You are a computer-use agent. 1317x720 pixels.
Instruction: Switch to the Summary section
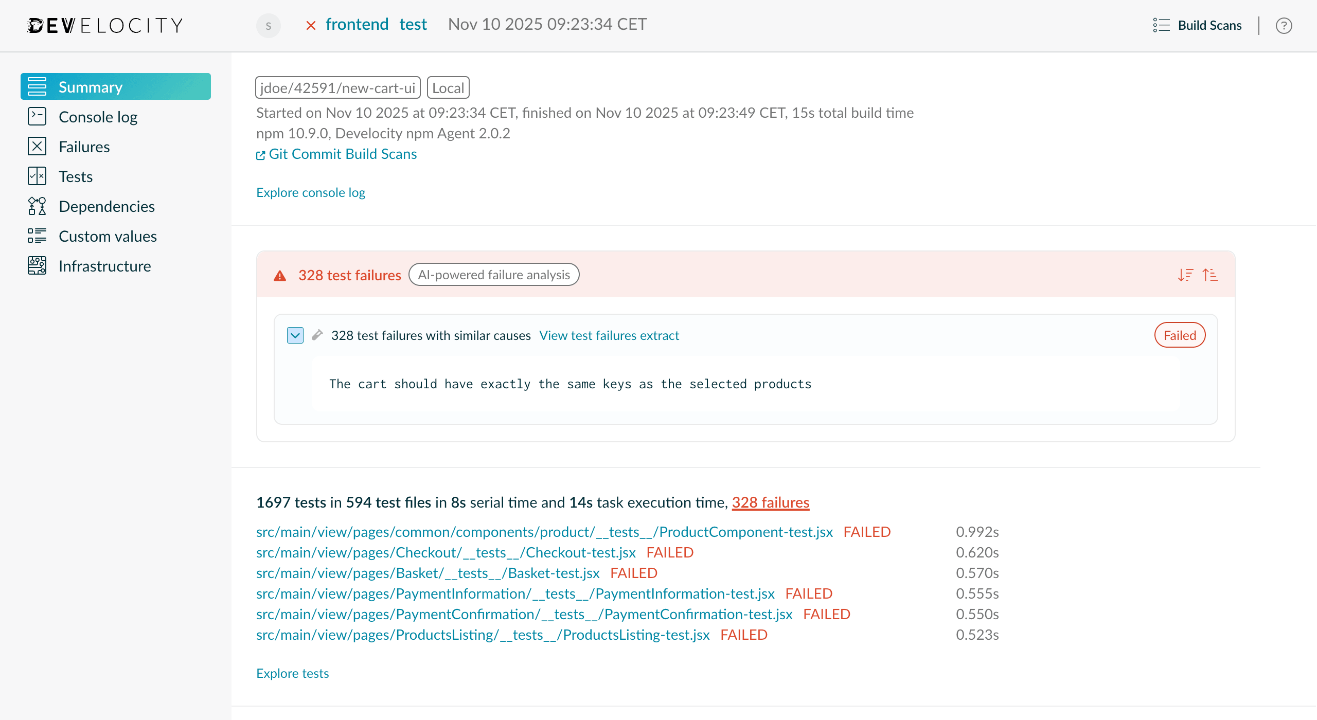[x=91, y=86]
